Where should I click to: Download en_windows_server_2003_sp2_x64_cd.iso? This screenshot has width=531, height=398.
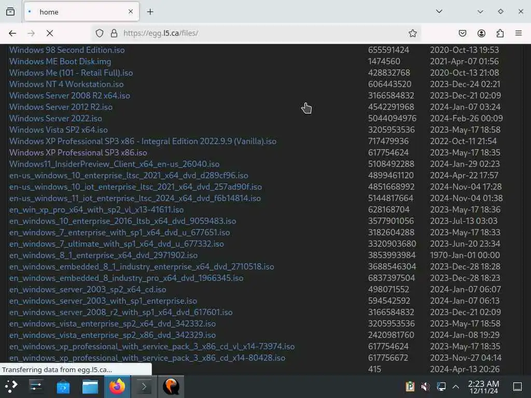click(x=87, y=290)
